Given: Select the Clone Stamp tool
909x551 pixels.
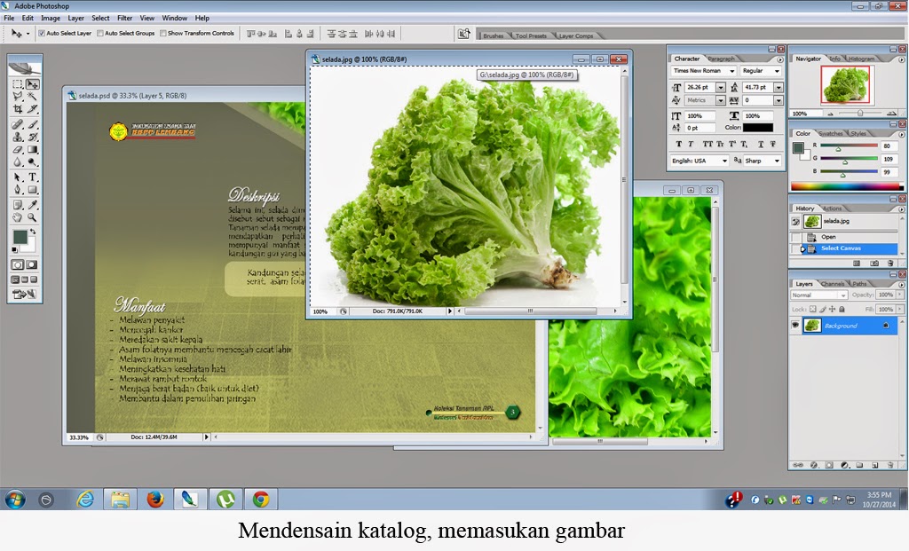Looking at the screenshot, I should (18, 138).
